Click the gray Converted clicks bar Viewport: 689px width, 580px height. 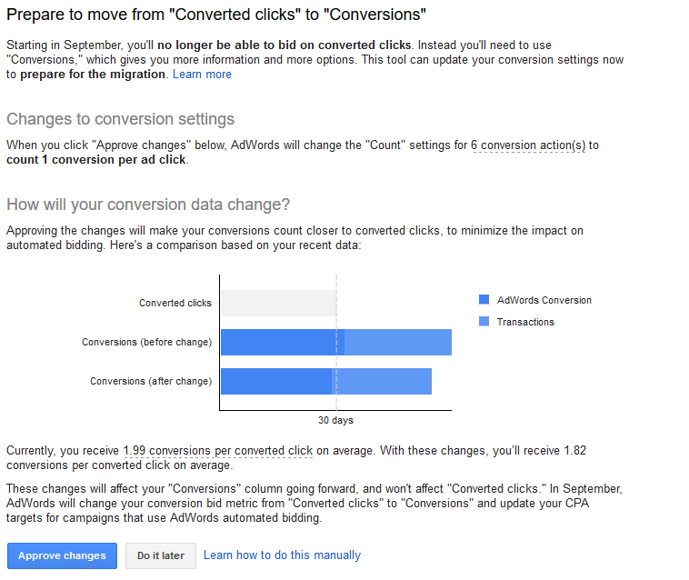278,303
